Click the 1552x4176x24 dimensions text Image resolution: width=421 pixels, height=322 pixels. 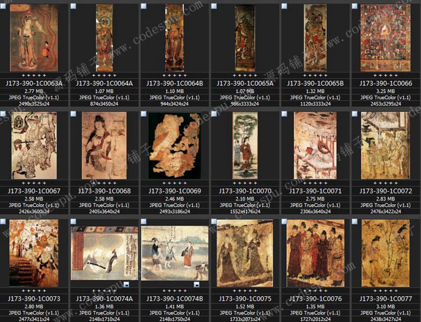click(x=245, y=211)
